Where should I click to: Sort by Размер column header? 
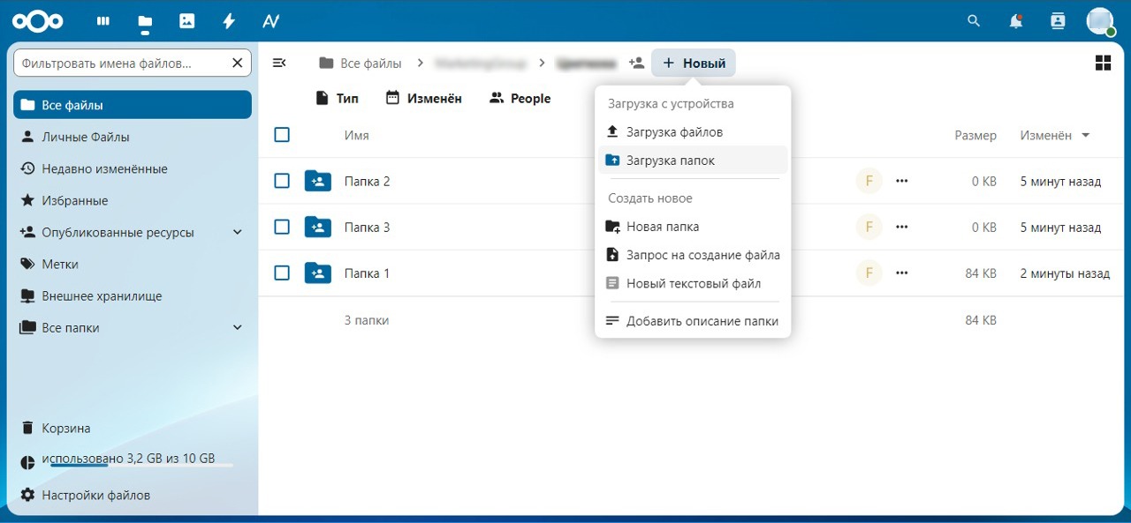(x=975, y=135)
